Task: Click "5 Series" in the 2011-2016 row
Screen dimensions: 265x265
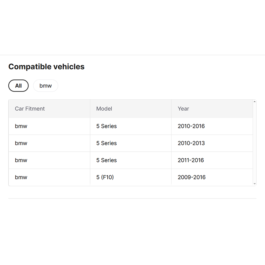Action: point(106,160)
